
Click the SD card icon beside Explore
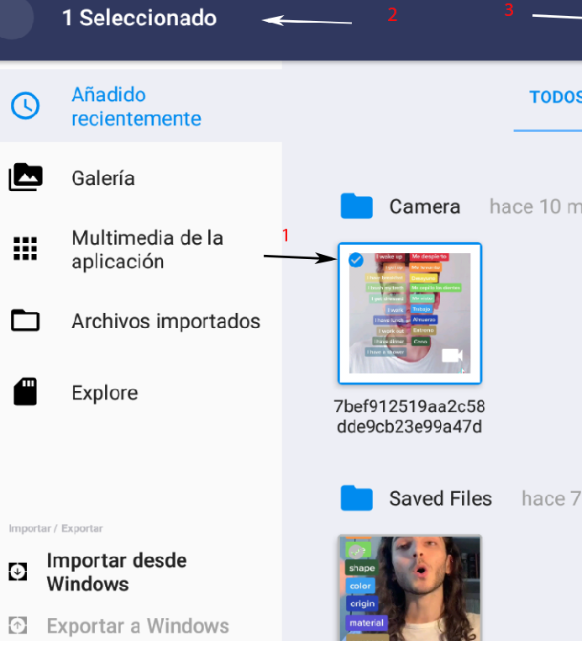pyautogui.click(x=25, y=392)
